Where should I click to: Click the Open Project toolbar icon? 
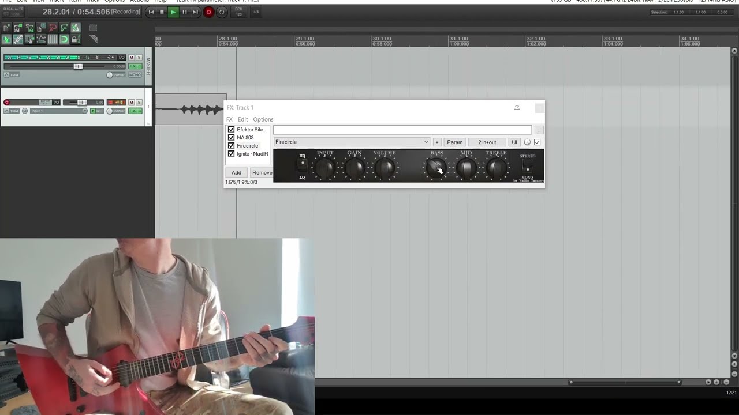[18, 28]
